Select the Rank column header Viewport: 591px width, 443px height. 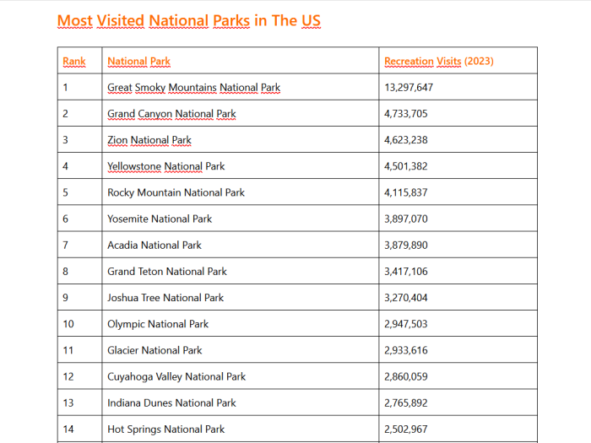(74, 61)
